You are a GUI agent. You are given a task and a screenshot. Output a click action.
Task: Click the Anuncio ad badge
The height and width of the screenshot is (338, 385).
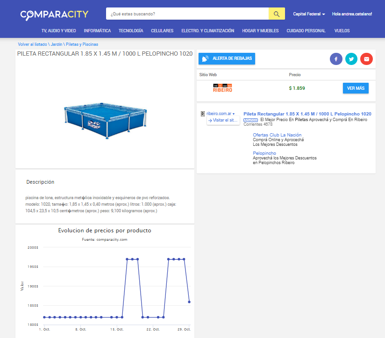coord(250,120)
